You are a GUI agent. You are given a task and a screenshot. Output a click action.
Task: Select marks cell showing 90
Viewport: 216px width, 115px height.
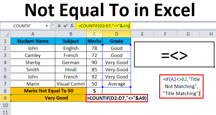(94, 62)
